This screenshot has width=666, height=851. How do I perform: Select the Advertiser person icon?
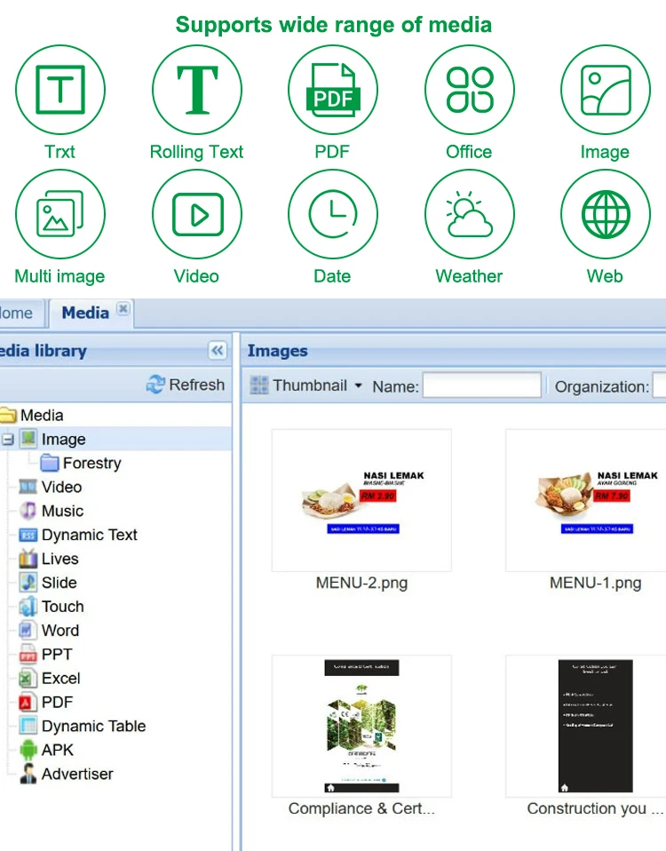pyautogui.click(x=28, y=774)
